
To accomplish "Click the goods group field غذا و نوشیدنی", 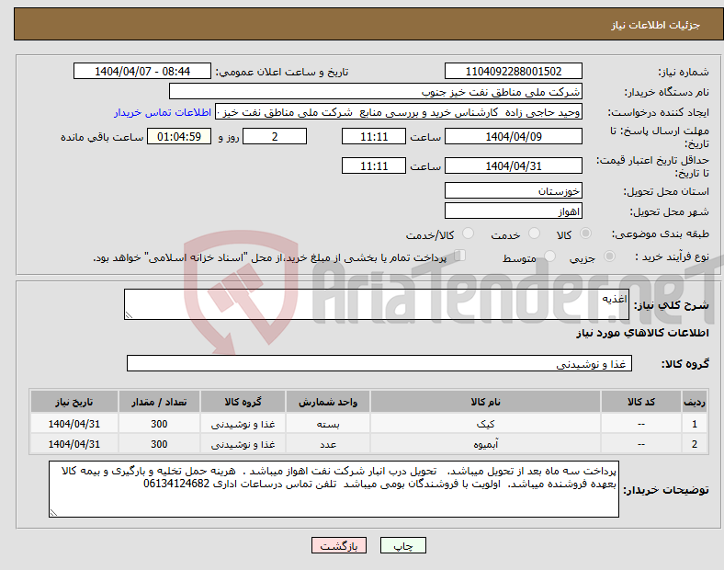I will (x=379, y=363).
